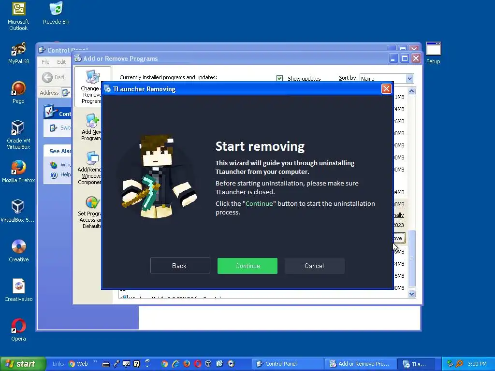Open the VirtualBox-5 installer icon

pyautogui.click(x=18, y=211)
